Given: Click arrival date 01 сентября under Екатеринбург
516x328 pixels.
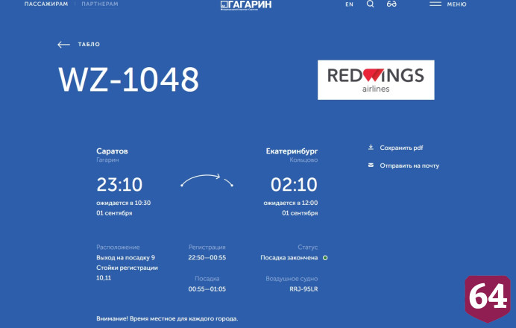Looking at the screenshot, I should point(300,213).
